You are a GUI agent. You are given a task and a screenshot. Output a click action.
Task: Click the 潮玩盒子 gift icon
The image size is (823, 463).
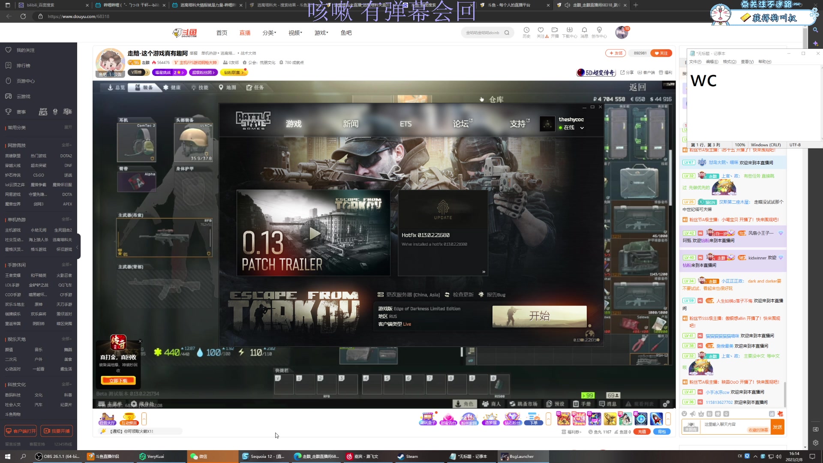click(428, 419)
